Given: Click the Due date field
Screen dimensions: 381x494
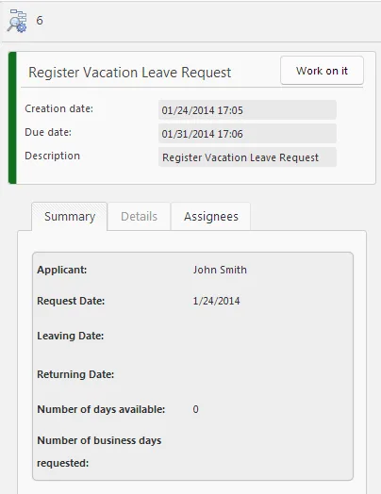Looking at the screenshot, I should 247,134.
